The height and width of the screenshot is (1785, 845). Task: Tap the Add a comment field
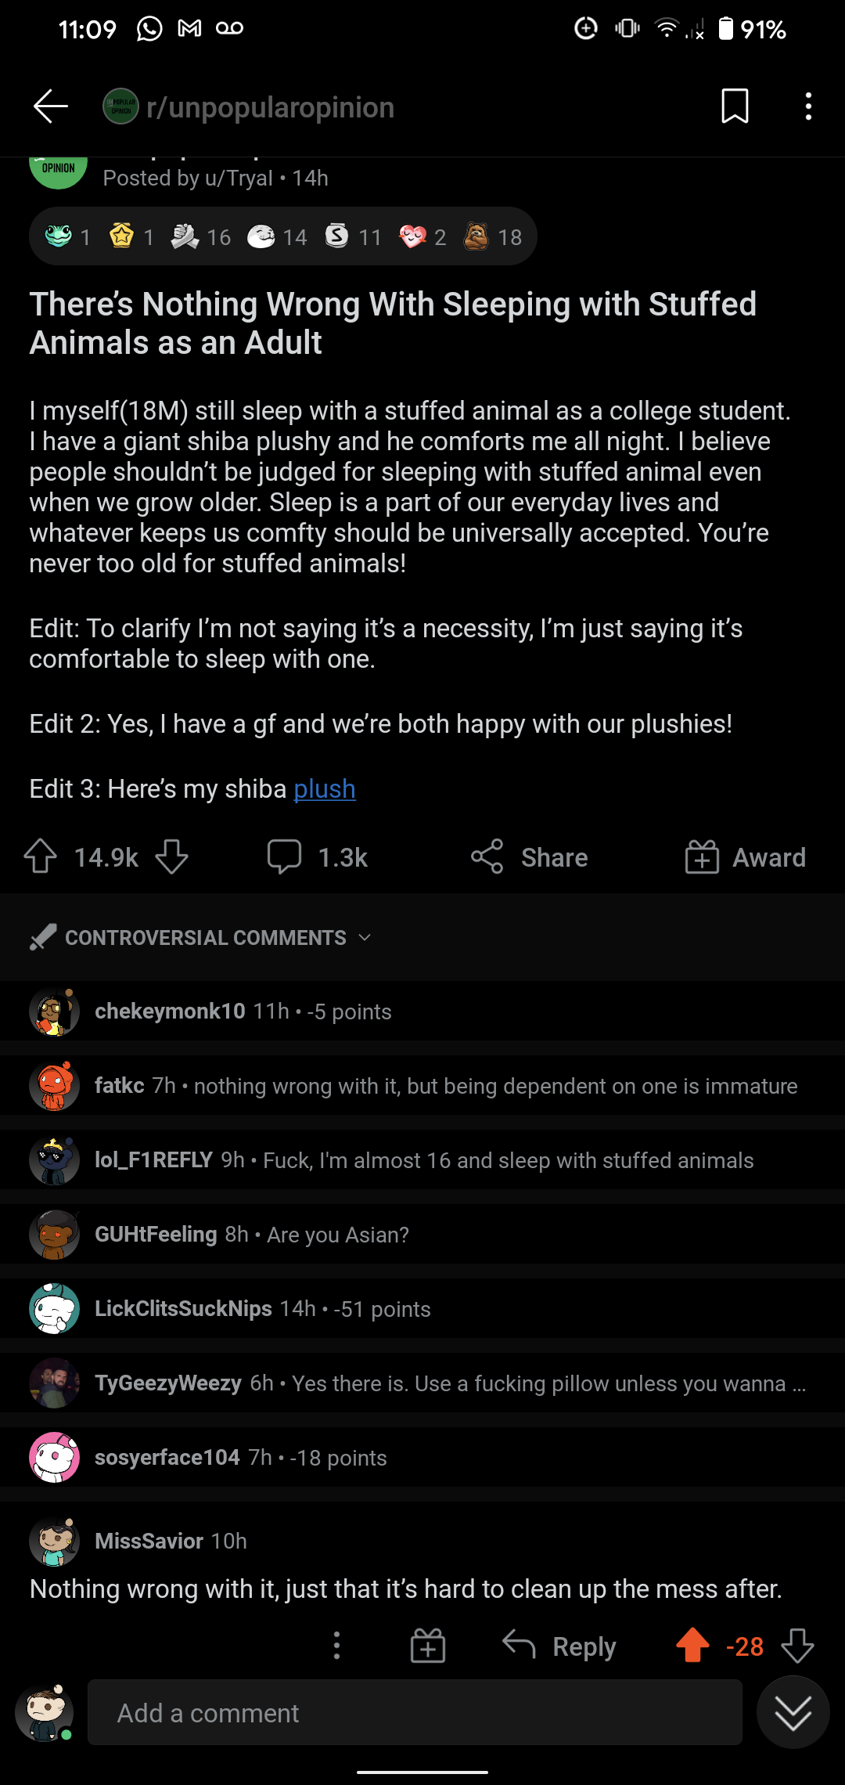coord(415,1712)
